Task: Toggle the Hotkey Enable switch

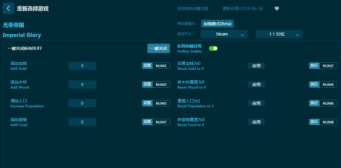Action: (213, 48)
